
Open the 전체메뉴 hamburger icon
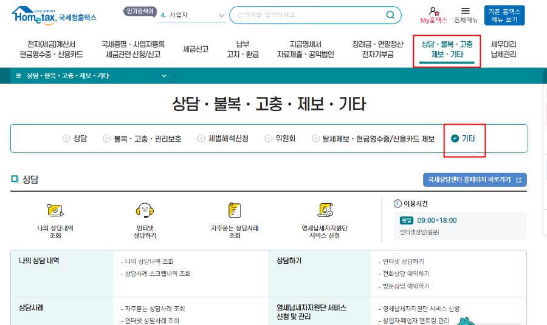point(466,11)
